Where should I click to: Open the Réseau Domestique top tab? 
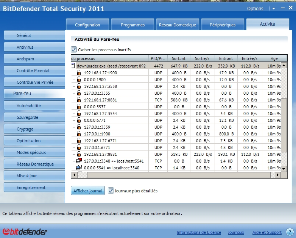click(x=178, y=25)
